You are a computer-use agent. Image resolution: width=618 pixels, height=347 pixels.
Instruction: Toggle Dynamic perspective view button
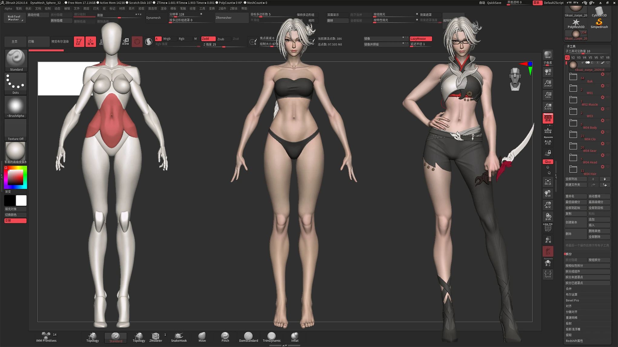point(548,118)
